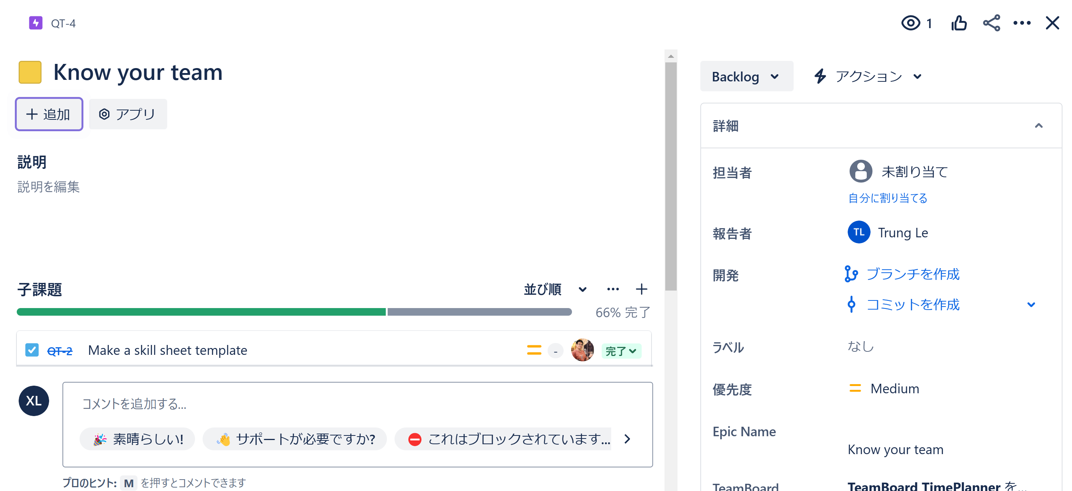Collapse the 詳細 details section
The height and width of the screenshot is (491, 1072).
[1038, 126]
